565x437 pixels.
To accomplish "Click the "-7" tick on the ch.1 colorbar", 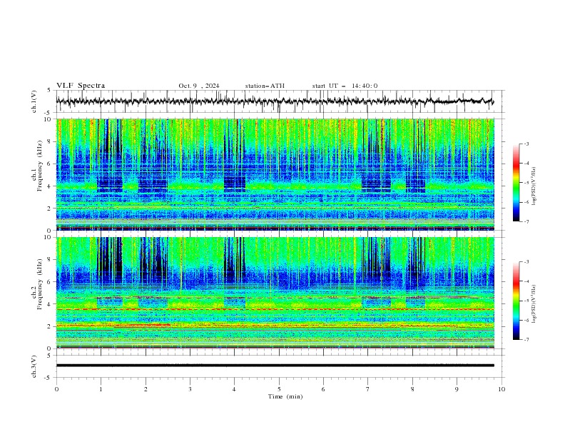I will tap(526, 221).
